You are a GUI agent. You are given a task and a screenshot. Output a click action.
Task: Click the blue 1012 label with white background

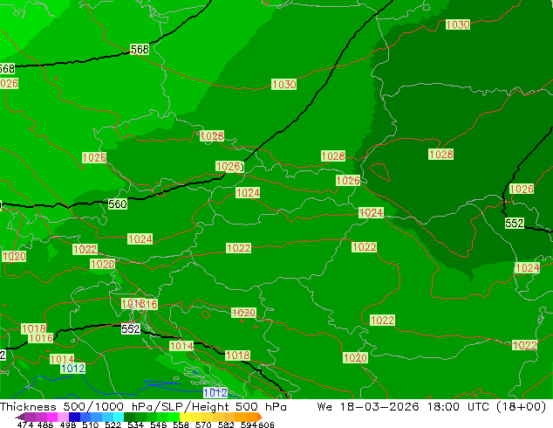(x=215, y=392)
